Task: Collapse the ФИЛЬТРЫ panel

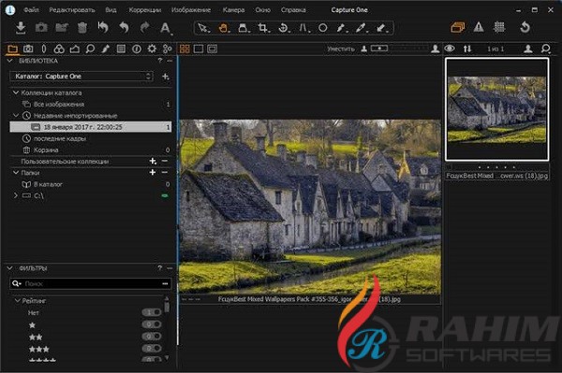Action: click(10, 268)
